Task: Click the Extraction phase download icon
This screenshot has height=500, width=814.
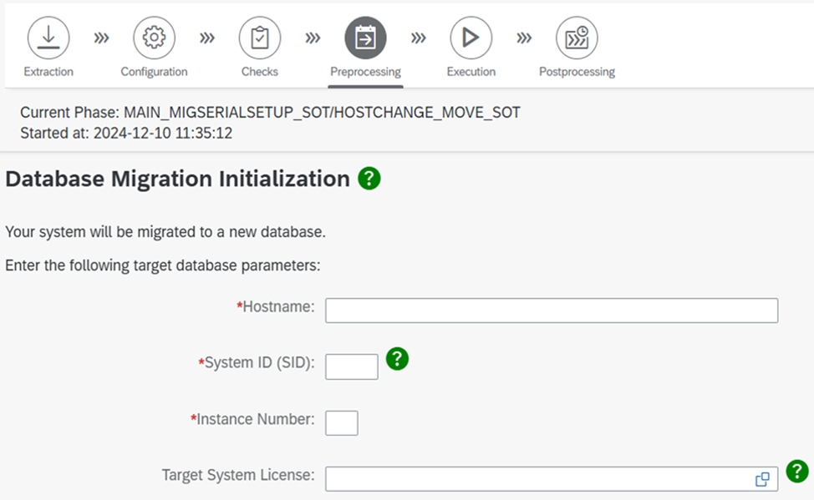Action: tap(48, 38)
